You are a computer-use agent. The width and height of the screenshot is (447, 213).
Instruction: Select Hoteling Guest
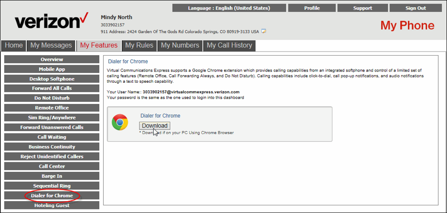pos(52,205)
